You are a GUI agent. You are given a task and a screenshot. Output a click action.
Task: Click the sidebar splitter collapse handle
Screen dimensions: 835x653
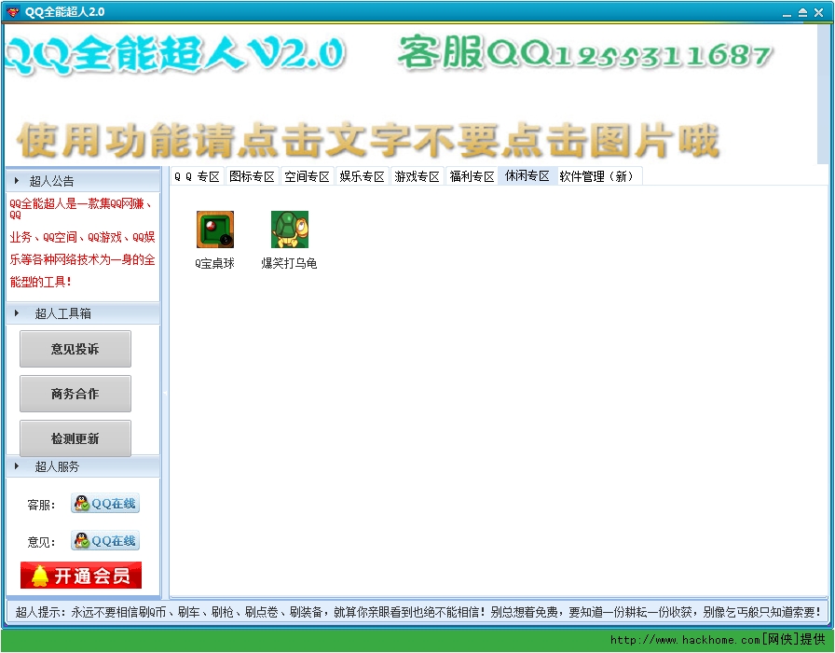pos(165,393)
